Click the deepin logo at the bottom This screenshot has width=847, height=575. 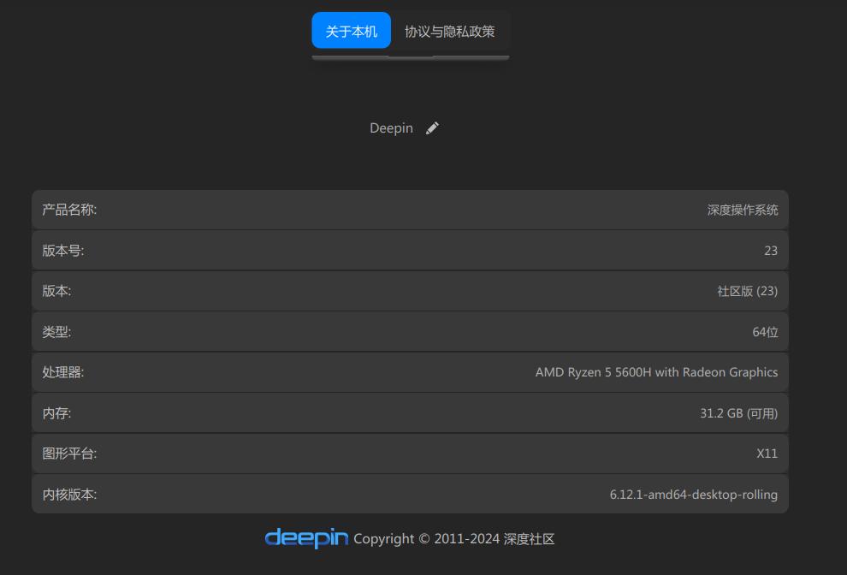tap(307, 537)
